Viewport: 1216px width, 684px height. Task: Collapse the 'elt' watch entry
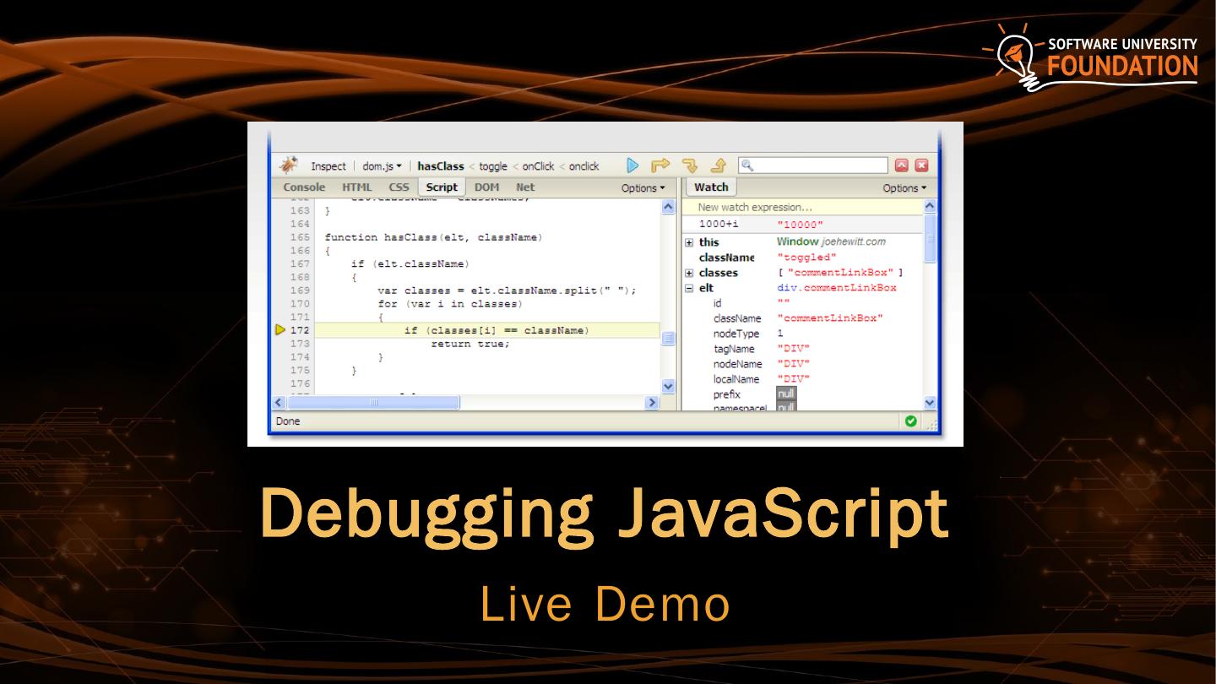pos(689,288)
